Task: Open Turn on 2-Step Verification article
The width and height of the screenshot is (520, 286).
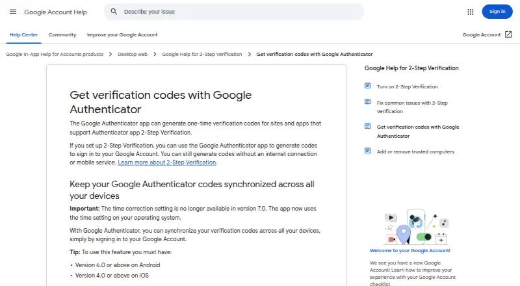Action: point(408,86)
